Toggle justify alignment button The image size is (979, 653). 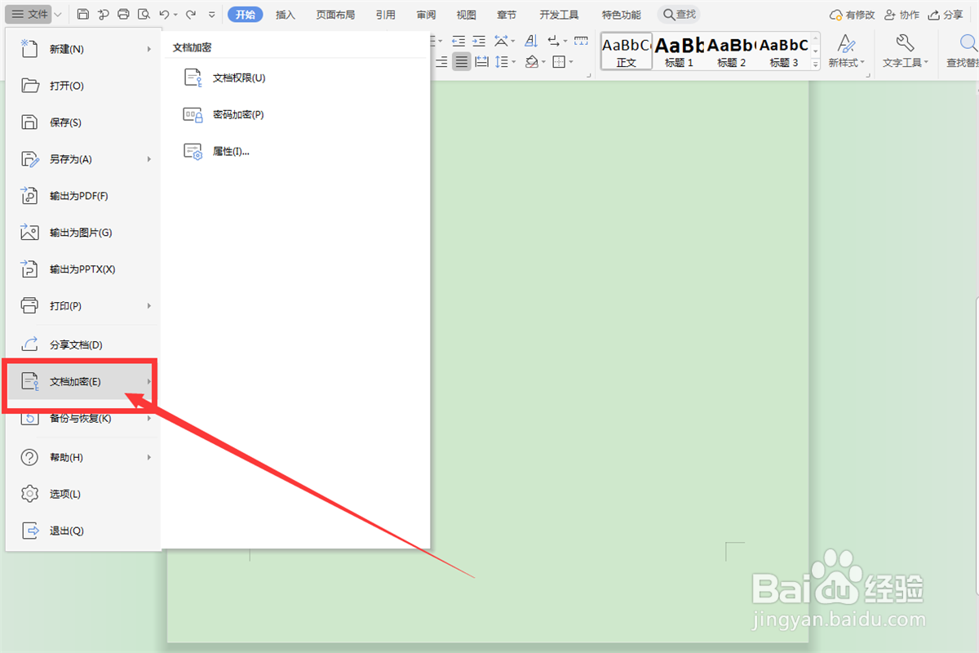462,62
